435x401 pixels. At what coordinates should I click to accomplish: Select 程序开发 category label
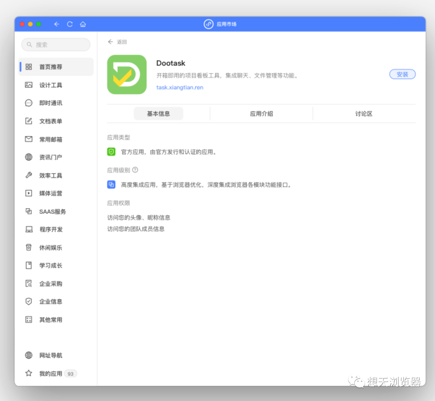[x=51, y=230]
